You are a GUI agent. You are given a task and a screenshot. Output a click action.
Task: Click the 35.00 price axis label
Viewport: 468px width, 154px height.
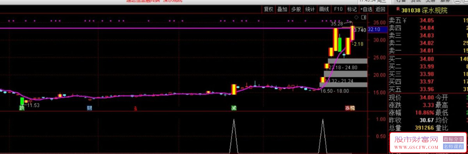(x=380, y=23)
